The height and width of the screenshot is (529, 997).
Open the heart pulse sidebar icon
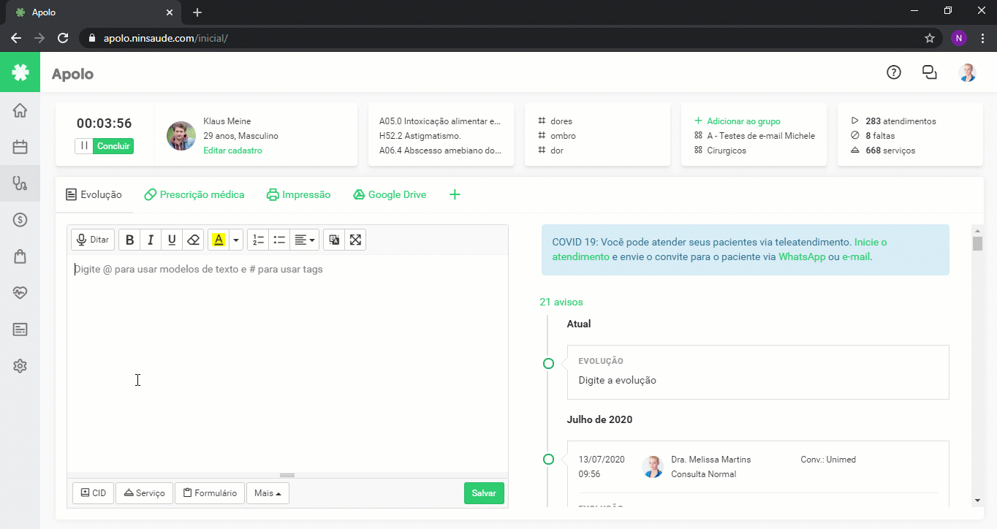tap(20, 292)
